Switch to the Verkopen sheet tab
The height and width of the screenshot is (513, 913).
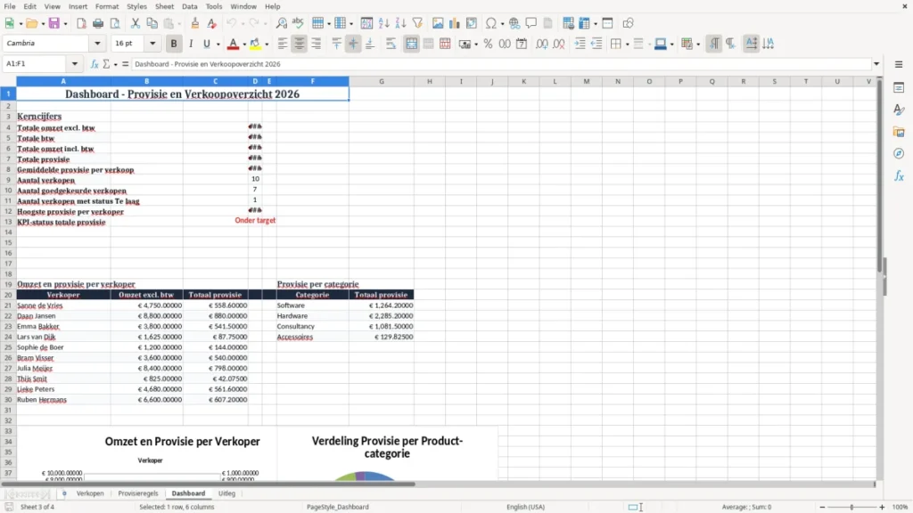[x=90, y=493]
